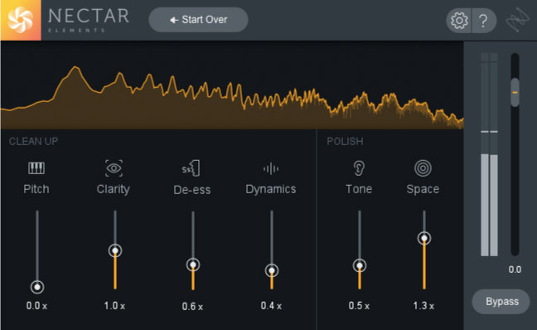Viewport: 537px width, 330px height.
Task: Click the Space 1.3 x value
Action: 423,306
